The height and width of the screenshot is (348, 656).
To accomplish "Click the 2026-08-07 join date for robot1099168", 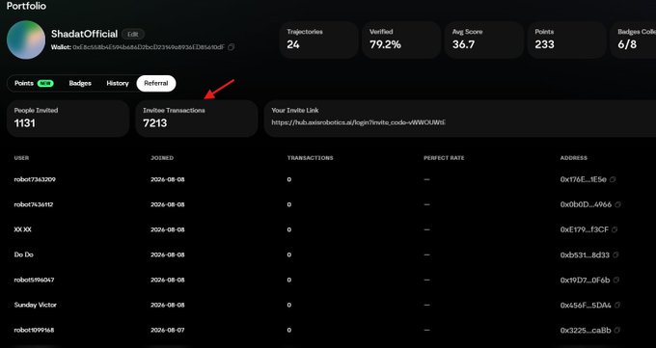I will point(167,330).
